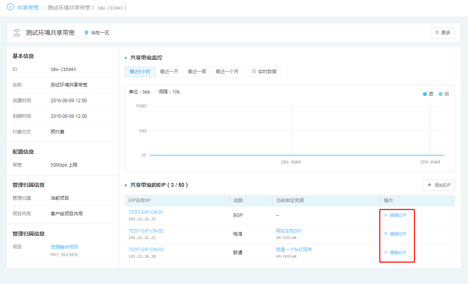Go to 共享带宽 breadcrumb link
Image resolution: width=468 pixels, height=284 pixels.
pyautogui.click(x=28, y=7)
